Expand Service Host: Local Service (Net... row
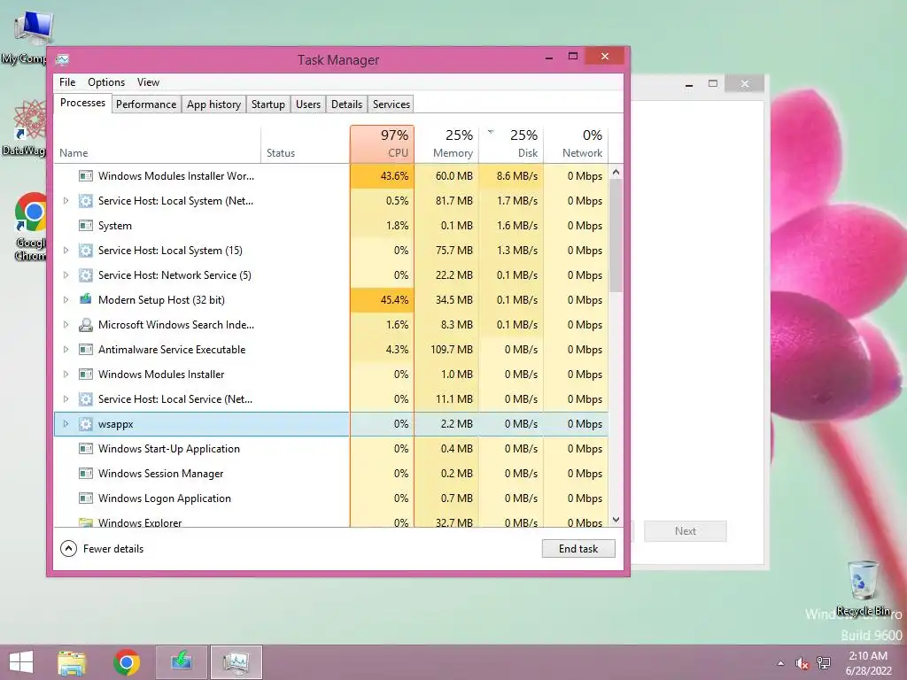This screenshot has height=680, width=907. [66, 399]
